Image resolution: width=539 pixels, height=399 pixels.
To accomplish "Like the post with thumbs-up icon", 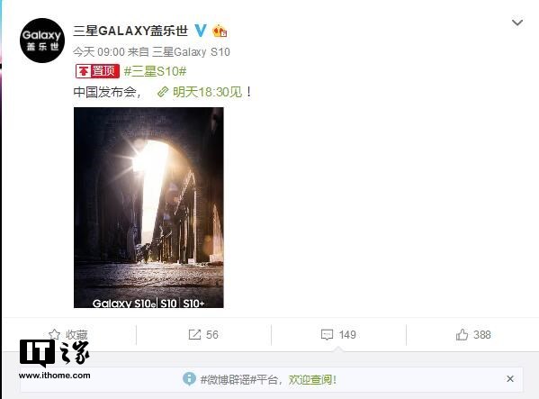I will click(x=462, y=334).
